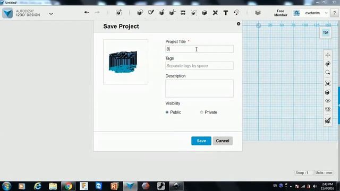Screen dimensions: 340x191
Task: Open the Grouping tool menu
Action: pyautogui.click(x=193, y=13)
